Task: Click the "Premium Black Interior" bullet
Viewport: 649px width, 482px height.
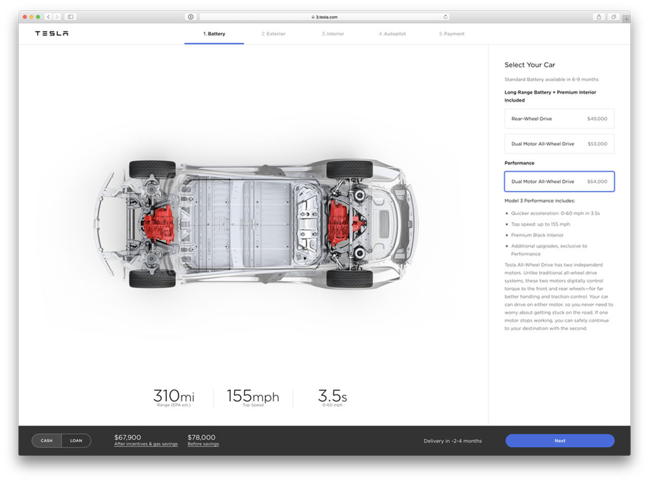Action: 537,235
